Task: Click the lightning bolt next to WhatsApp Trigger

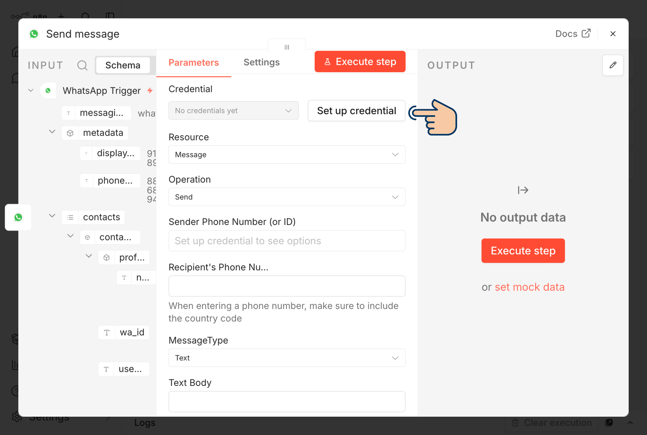Action: click(150, 90)
